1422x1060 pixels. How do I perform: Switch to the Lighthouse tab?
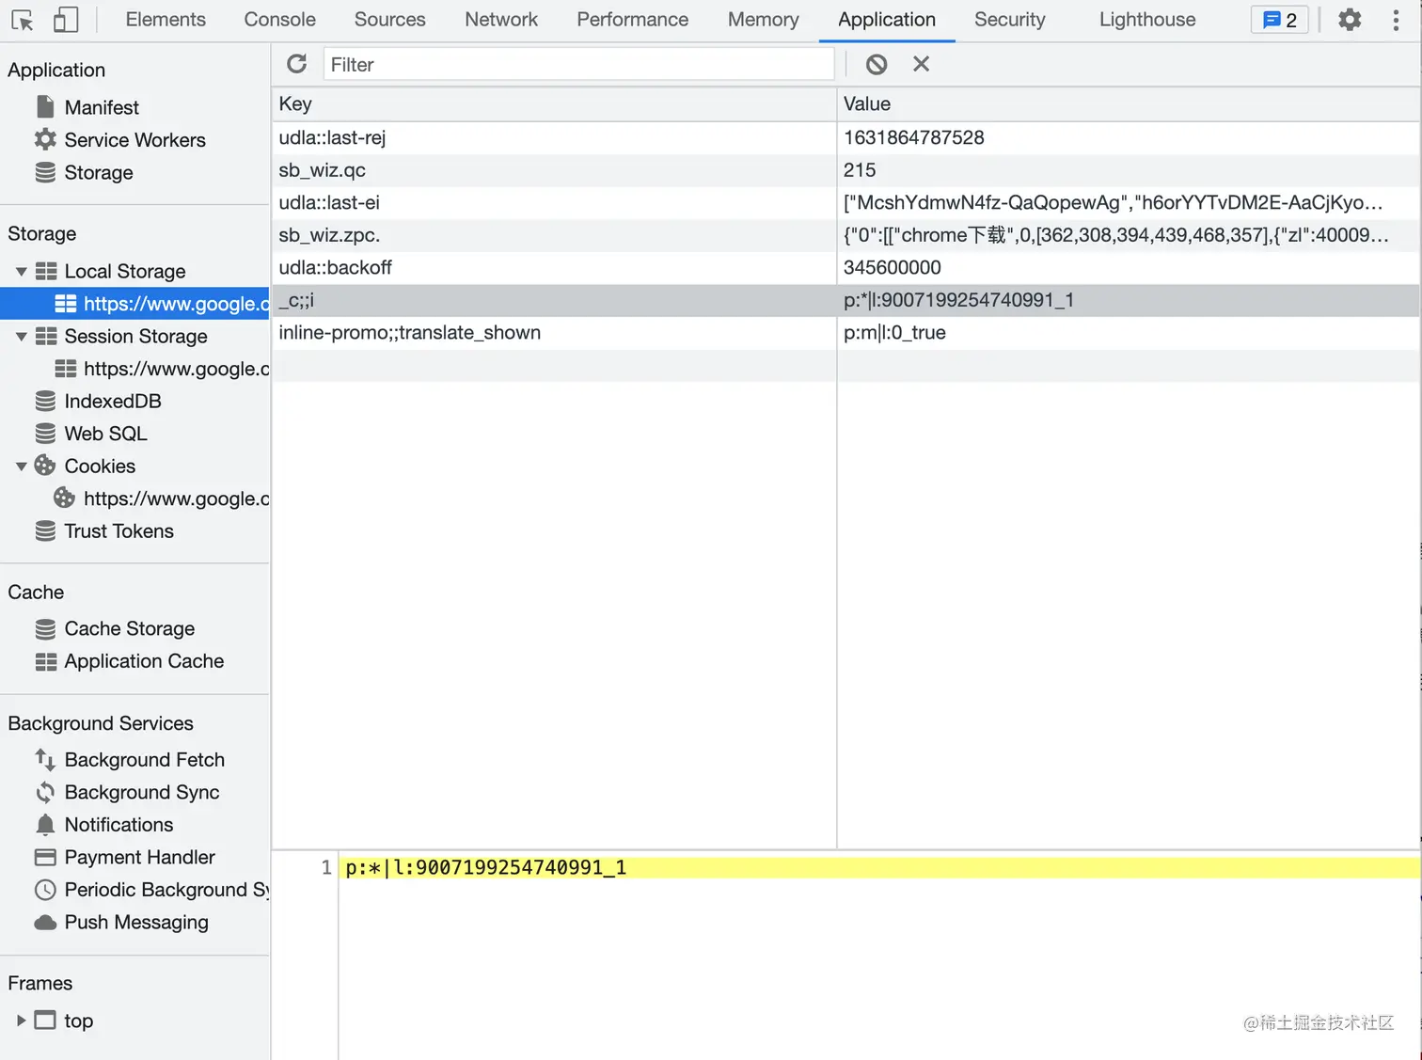(x=1147, y=20)
